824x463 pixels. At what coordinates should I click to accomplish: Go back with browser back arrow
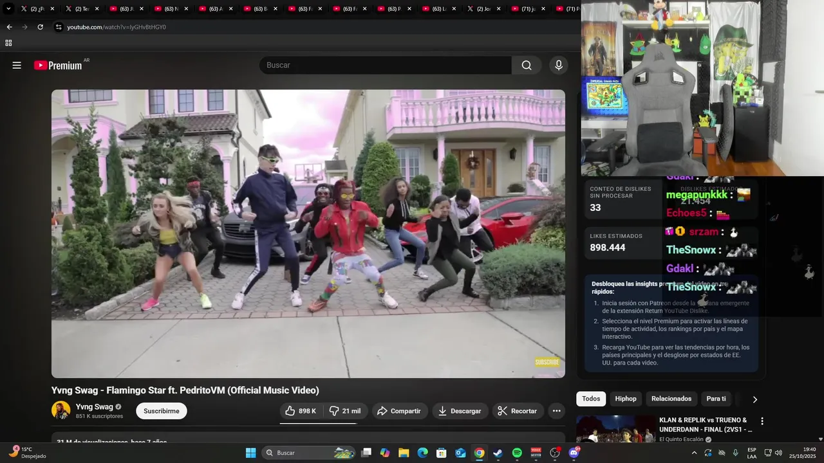click(9, 27)
